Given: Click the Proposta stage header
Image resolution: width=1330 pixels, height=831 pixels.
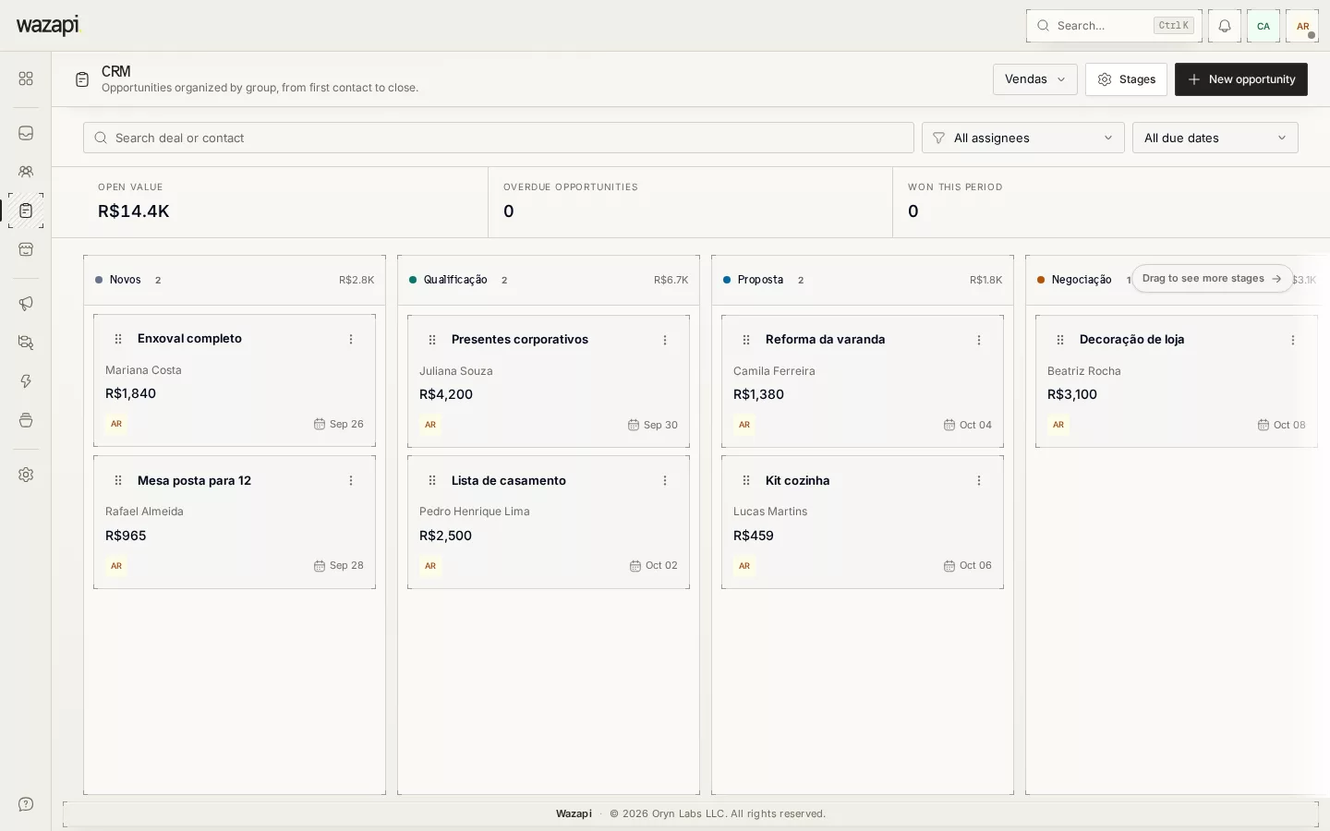Looking at the screenshot, I should 863,280.
